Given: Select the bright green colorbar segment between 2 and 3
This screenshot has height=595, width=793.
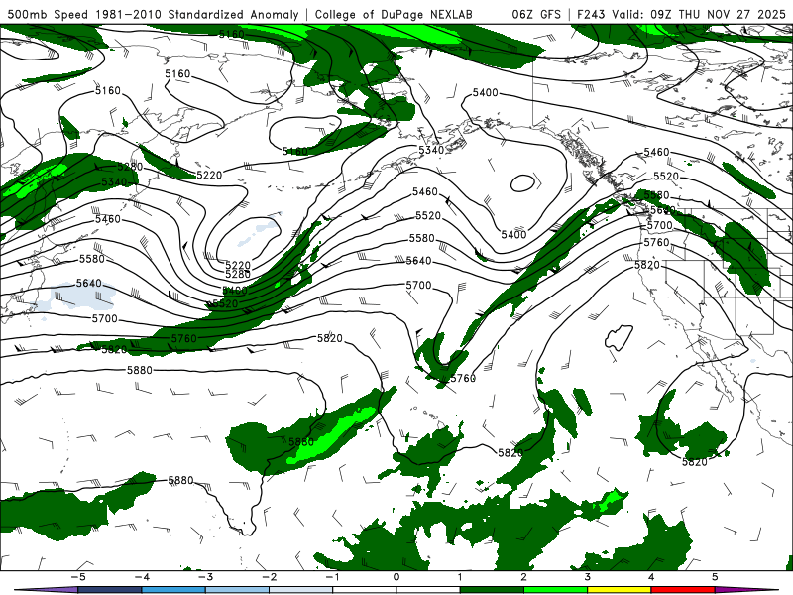Looking at the screenshot, I should coord(555,590).
